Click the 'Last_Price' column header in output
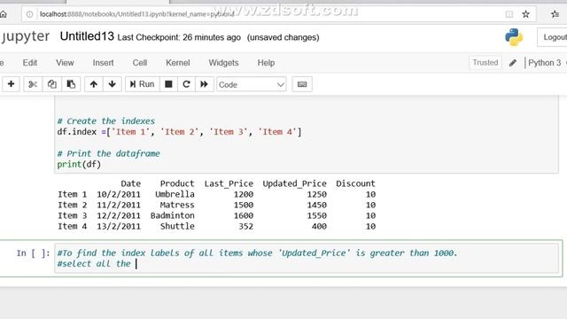This screenshot has width=567, height=319. (x=229, y=183)
